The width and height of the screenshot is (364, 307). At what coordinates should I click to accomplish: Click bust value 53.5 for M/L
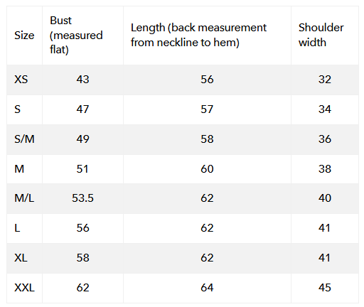point(82,198)
